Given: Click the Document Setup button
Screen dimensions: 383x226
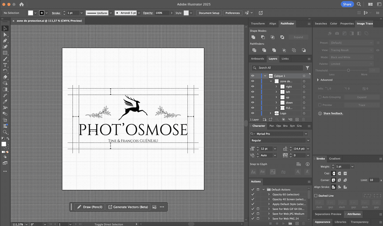Looking at the screenshot, I should [x=209, y=13].
